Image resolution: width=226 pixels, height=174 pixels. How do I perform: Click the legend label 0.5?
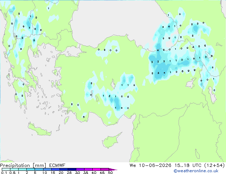(x=12, y=173)
